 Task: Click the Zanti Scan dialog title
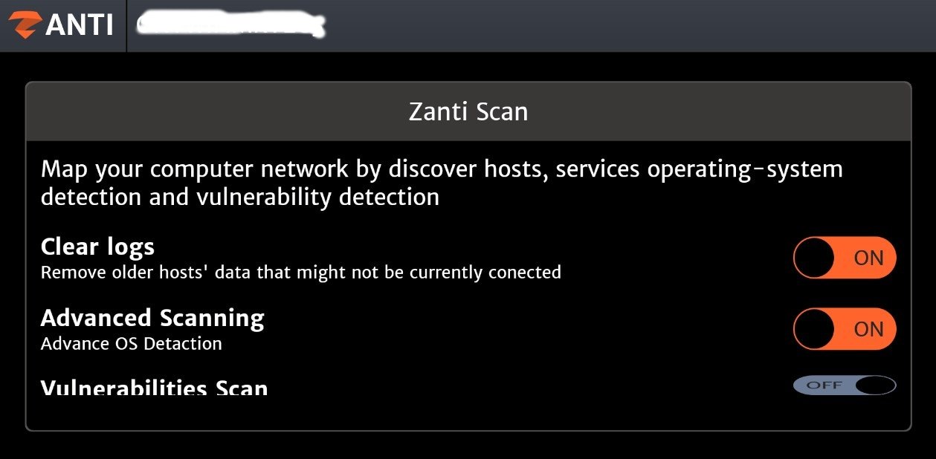(468, 112)
